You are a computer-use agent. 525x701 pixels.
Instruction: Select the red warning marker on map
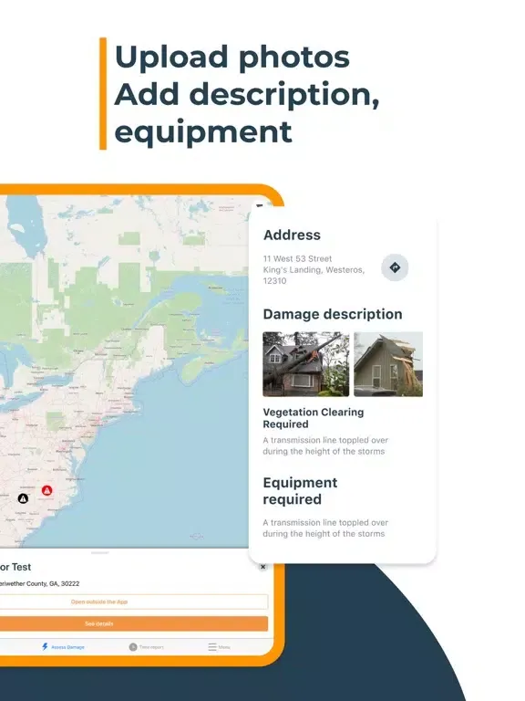46,490
